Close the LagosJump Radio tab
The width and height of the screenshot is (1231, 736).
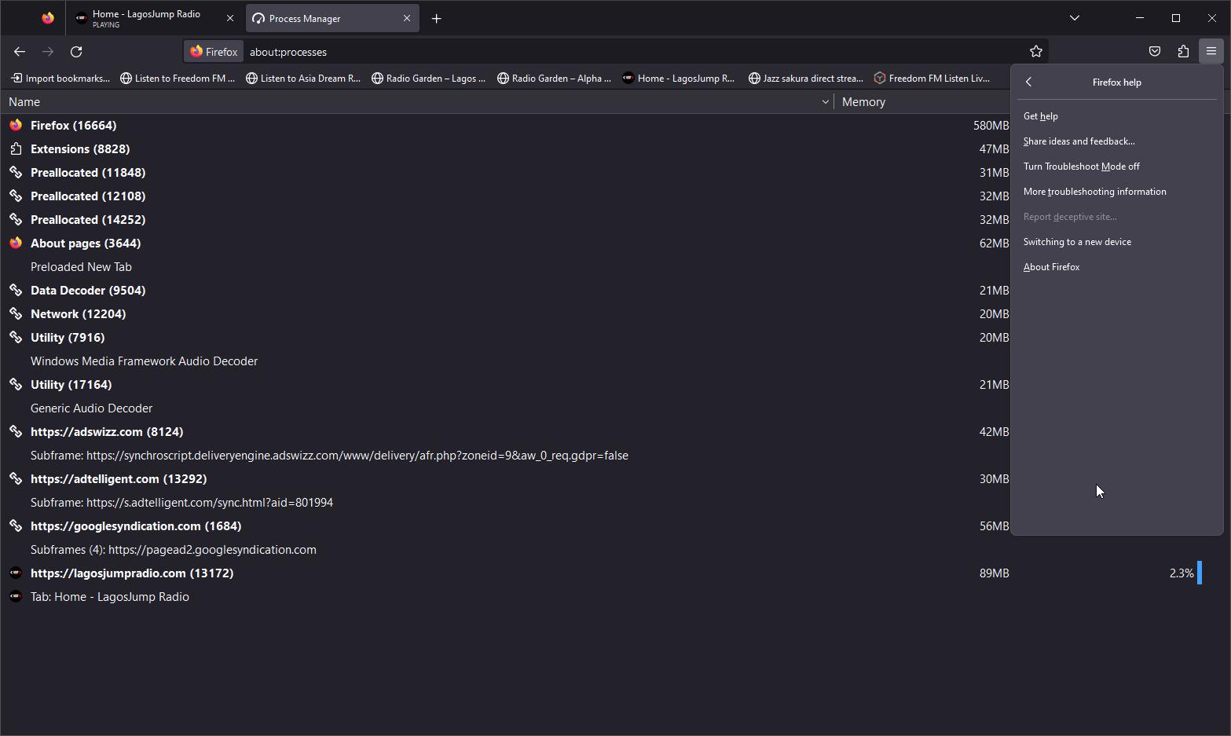pos(230,18)
